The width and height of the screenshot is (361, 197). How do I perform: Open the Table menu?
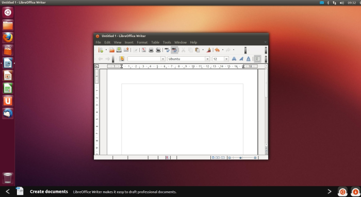click(x=155, y=42)
